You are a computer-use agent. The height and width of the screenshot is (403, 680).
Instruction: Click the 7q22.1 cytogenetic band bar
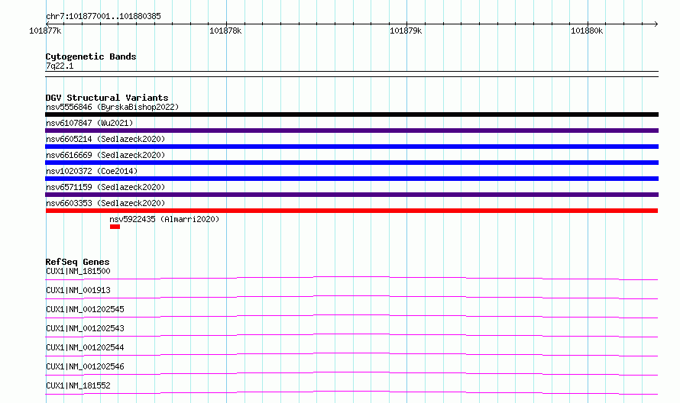point(351,74)
